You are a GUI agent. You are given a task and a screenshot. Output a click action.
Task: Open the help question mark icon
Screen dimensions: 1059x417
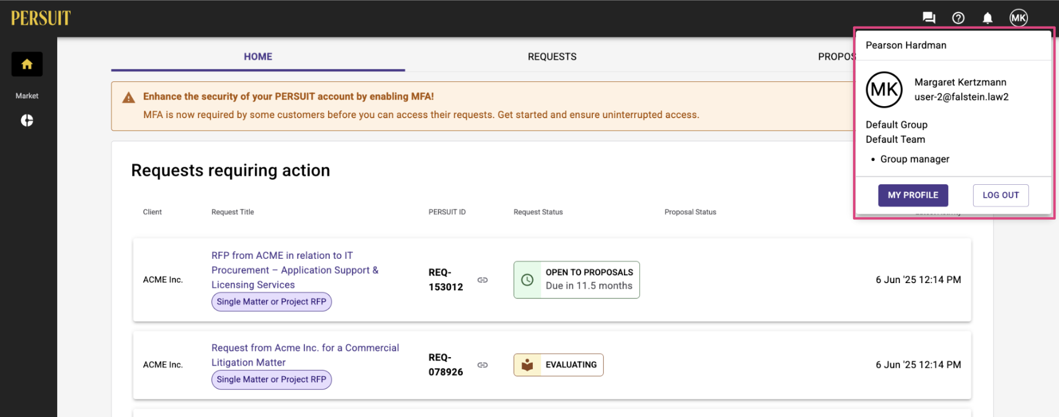coord(958,18)
